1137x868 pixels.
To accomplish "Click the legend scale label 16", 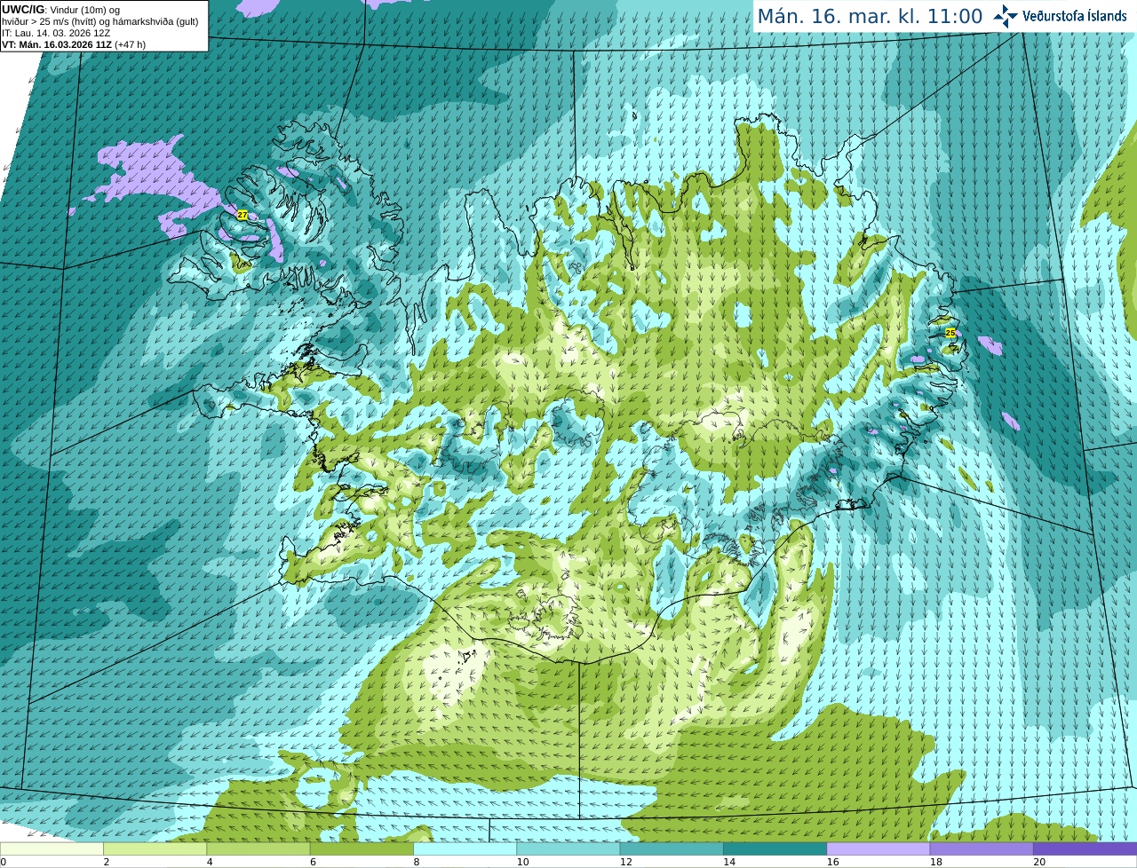I will (832, 862).
